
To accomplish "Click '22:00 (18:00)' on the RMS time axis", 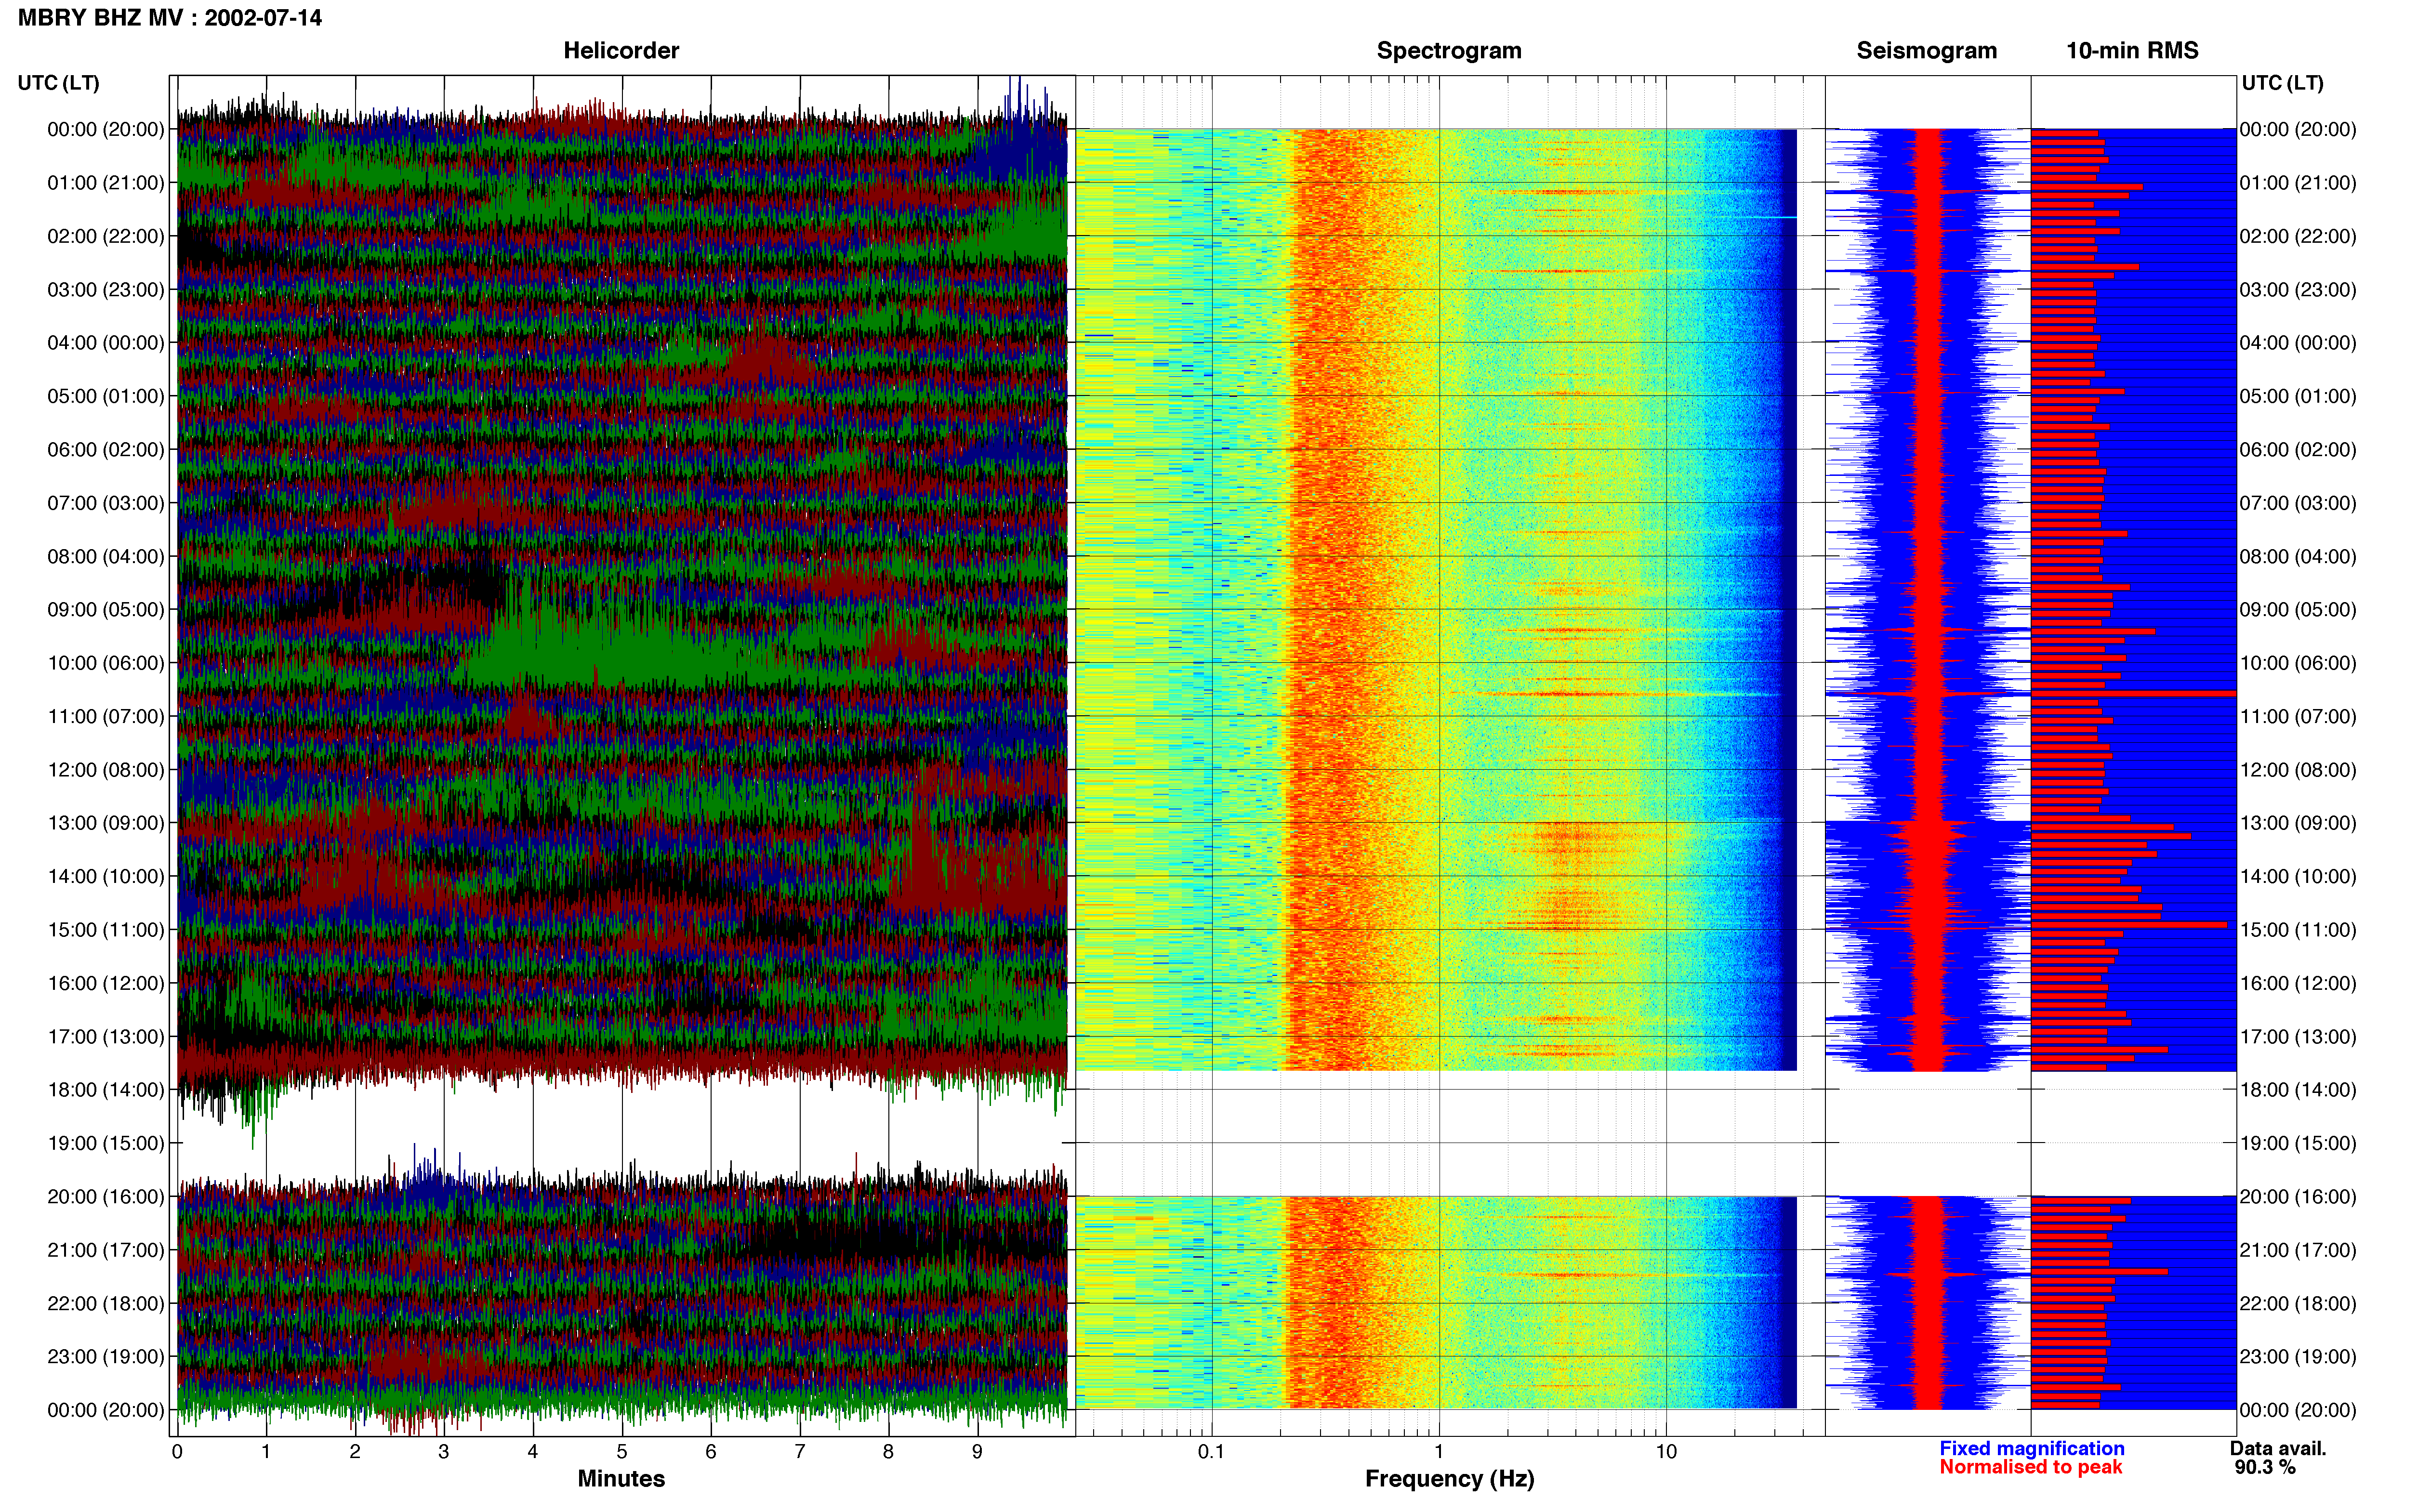I will (x=2298, y=1304).
